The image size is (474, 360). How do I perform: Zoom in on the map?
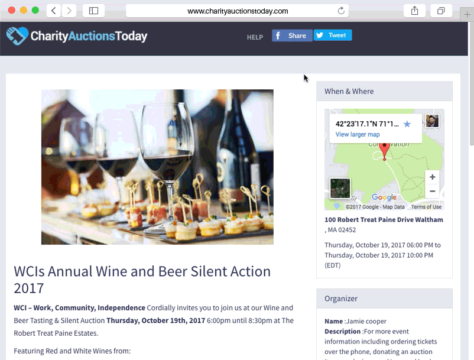[433, 177]
